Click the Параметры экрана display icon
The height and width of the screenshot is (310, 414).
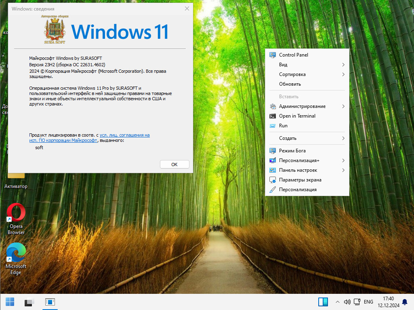[273, 180]
